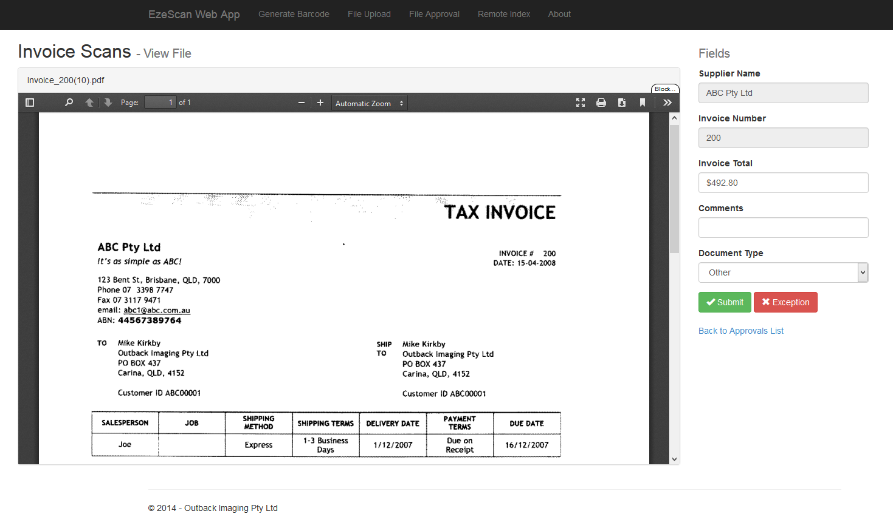Image resolution: width=893 pixels, height=531 pixels.
Task: Expand the PDF viewer tools menu
Action: (x=667, y=103)
